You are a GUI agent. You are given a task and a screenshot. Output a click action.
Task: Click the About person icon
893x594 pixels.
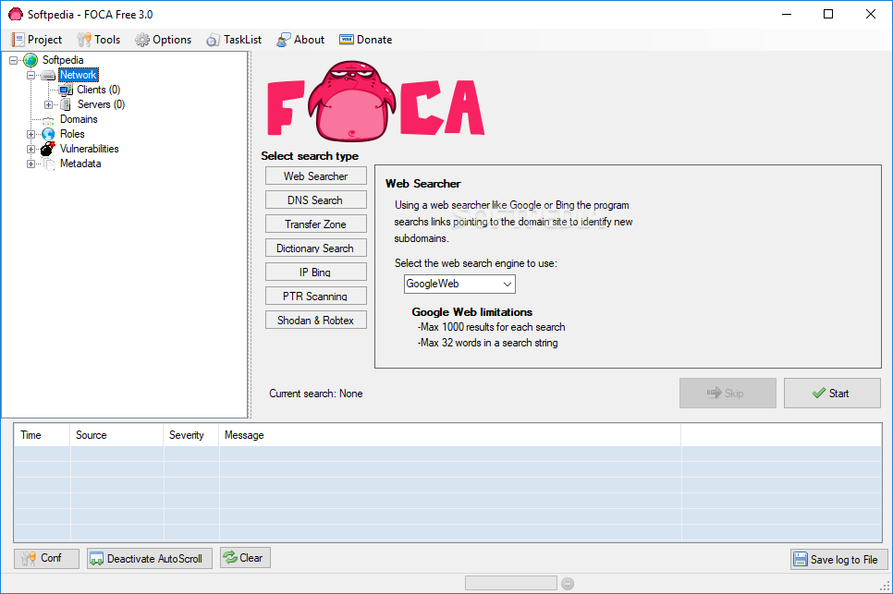(284, 40)
